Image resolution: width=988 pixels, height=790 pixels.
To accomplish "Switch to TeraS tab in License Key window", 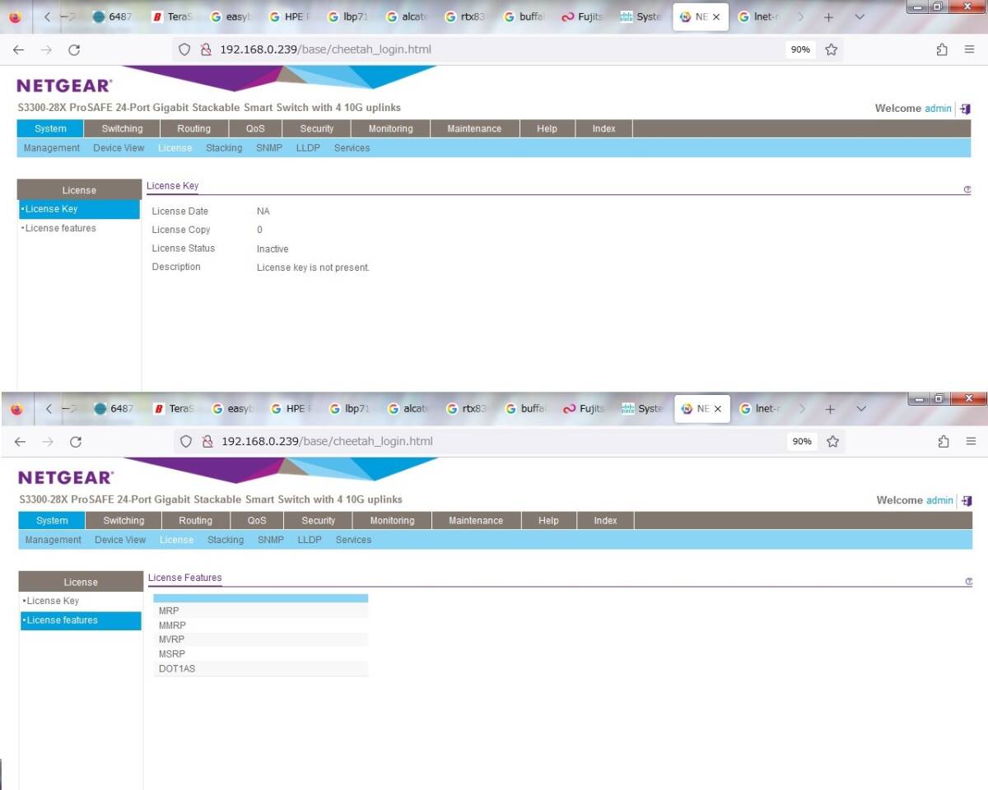I will pyautogui.click(x=174, y=16).
